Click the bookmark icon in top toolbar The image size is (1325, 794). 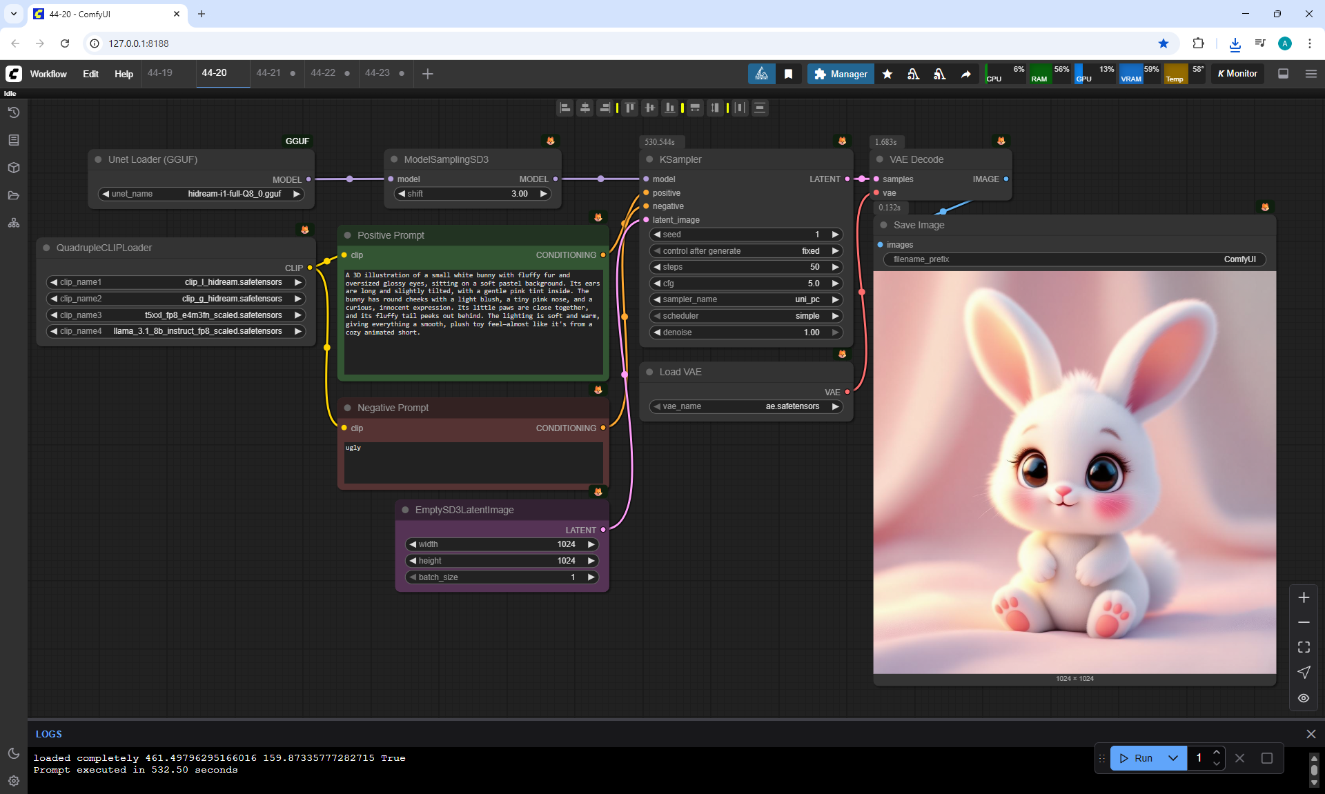(x=788, y=74)
